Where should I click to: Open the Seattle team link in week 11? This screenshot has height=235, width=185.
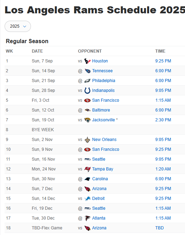click(98, 159)
